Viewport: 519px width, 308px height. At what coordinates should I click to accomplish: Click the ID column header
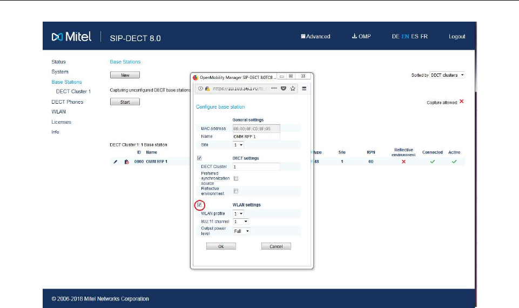point(139,152)
